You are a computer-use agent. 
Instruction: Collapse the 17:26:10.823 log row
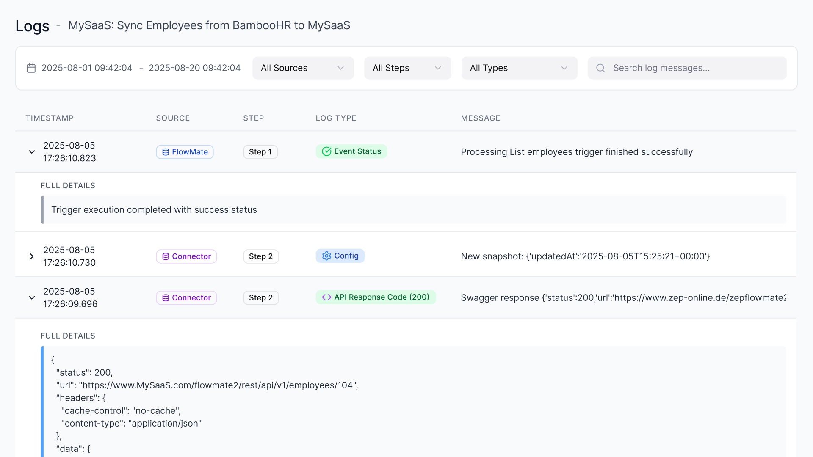[x=31, y=152]
